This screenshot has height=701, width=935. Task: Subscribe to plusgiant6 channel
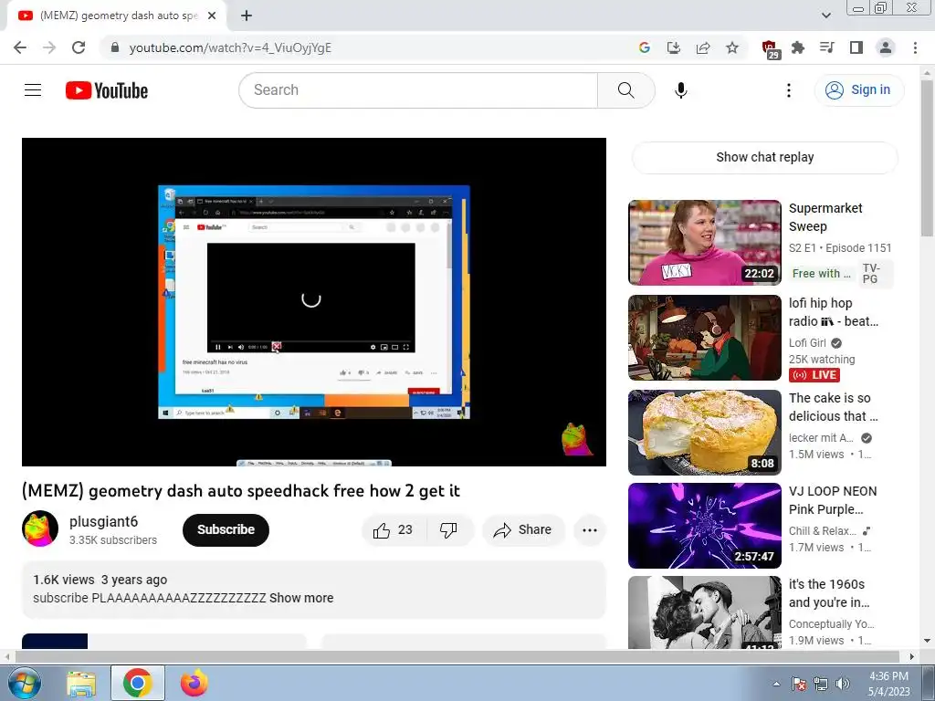(226, 530)
